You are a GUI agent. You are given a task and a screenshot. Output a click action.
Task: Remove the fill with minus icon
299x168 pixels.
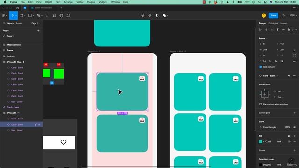[x=295, y=142]
